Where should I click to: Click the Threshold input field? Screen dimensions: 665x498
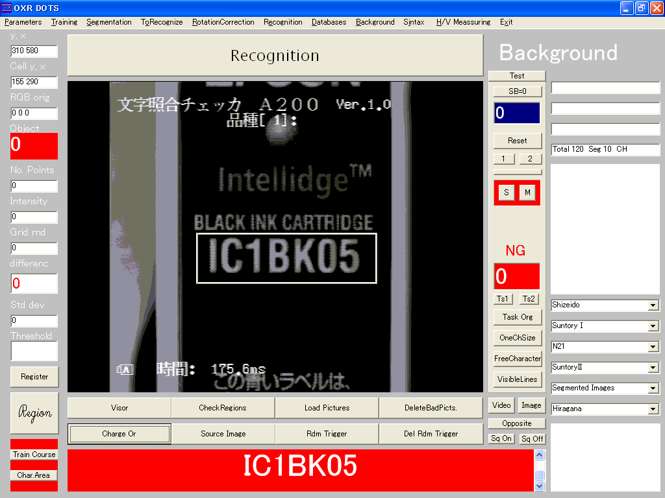click(34, 351)
